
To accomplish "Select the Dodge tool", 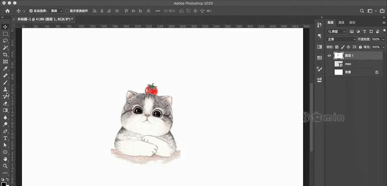I will [5, 124].
